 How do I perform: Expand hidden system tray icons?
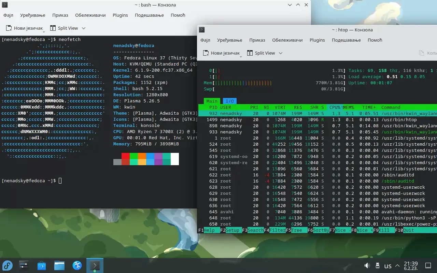pos(397,265)
